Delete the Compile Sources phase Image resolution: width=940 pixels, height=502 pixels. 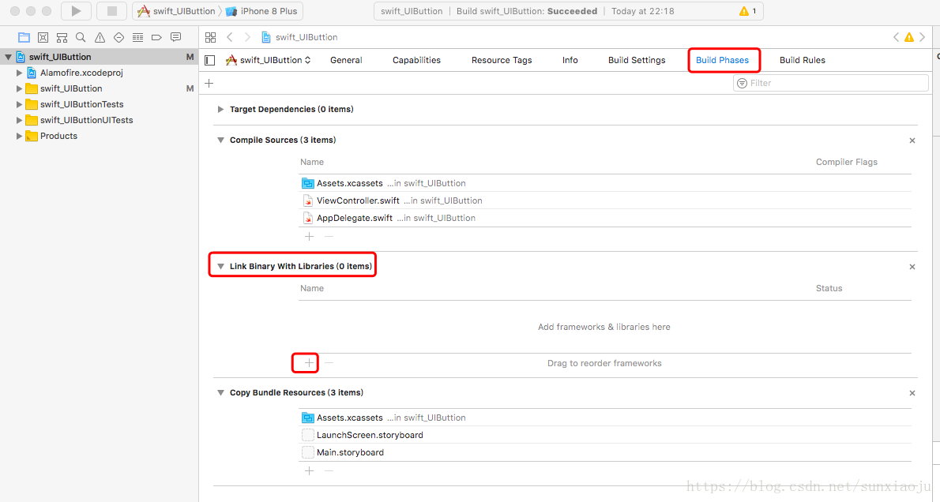[x=912, y=140]
